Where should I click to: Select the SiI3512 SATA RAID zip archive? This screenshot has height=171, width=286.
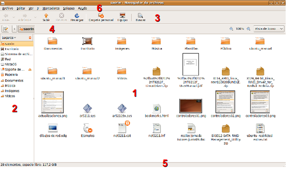click(x=226, y=129)
